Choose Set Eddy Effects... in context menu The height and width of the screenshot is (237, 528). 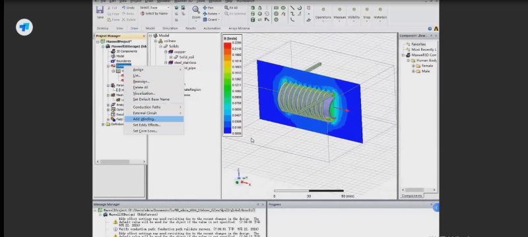point(154,125)
